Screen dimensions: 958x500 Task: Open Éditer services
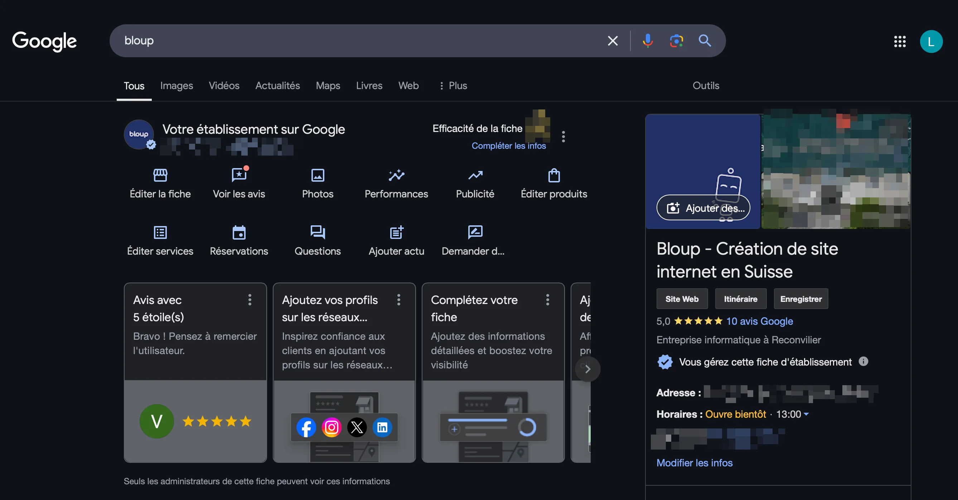(160, 241)
